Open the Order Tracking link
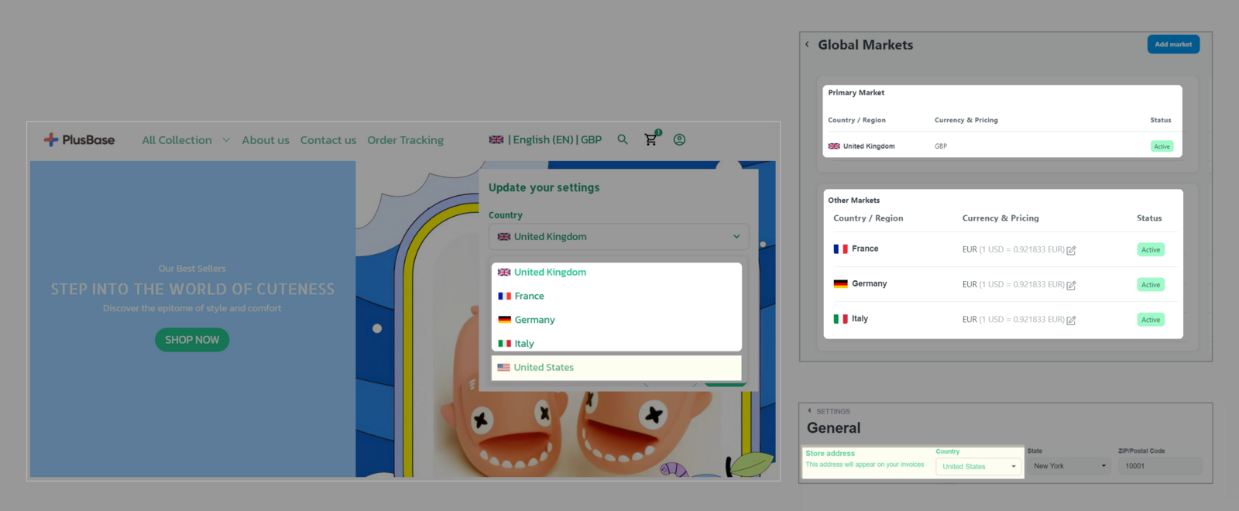Screen dimensions: 1239x511 tap(405, 140)
